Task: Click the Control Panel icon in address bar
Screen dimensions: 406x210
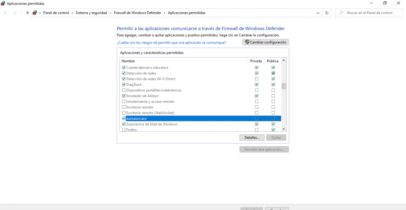Action: click(x=35, y=13)
